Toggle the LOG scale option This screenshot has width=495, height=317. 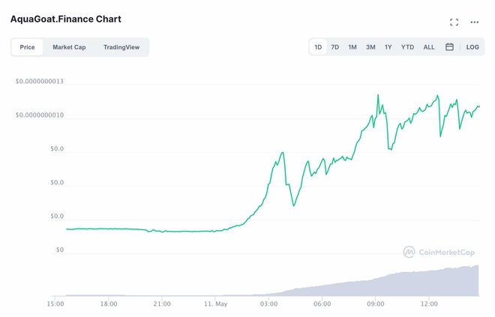click(472, 47)
